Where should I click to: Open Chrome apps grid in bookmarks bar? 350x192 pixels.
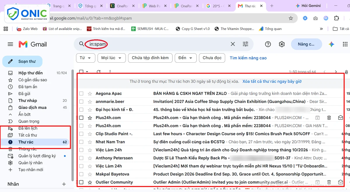(6, 29)
